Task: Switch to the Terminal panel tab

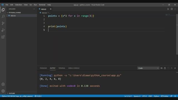Action: (x=62, y=68)
